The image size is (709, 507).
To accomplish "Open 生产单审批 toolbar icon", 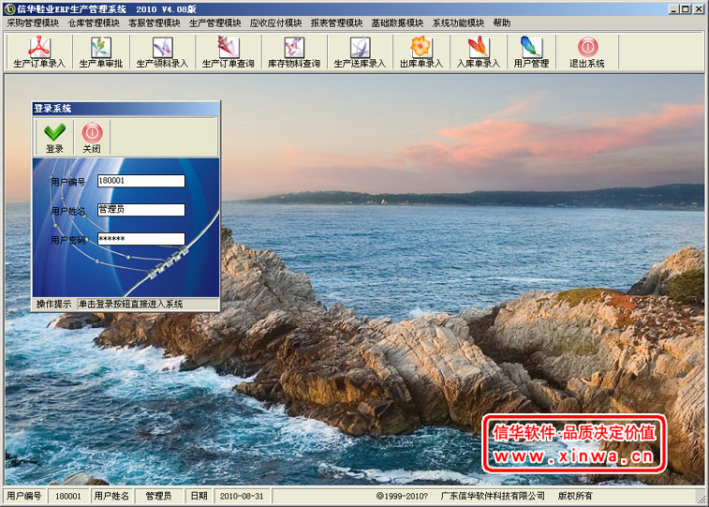I will click(101, 52).
